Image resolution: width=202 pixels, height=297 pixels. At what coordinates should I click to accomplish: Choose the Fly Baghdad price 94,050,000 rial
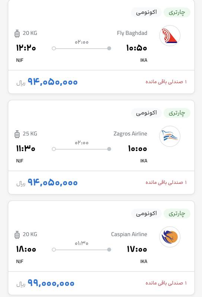pyautogui.click(x=47, y=82)
